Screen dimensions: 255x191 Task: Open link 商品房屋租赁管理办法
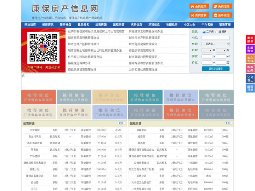point(82,70)
